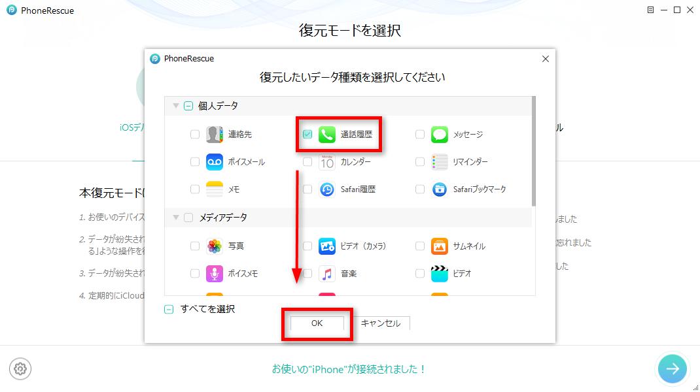Collapse the 個人データ section triangle
Image resolution: width=700 pixels, height=392 pixels.
pos(176,106)
